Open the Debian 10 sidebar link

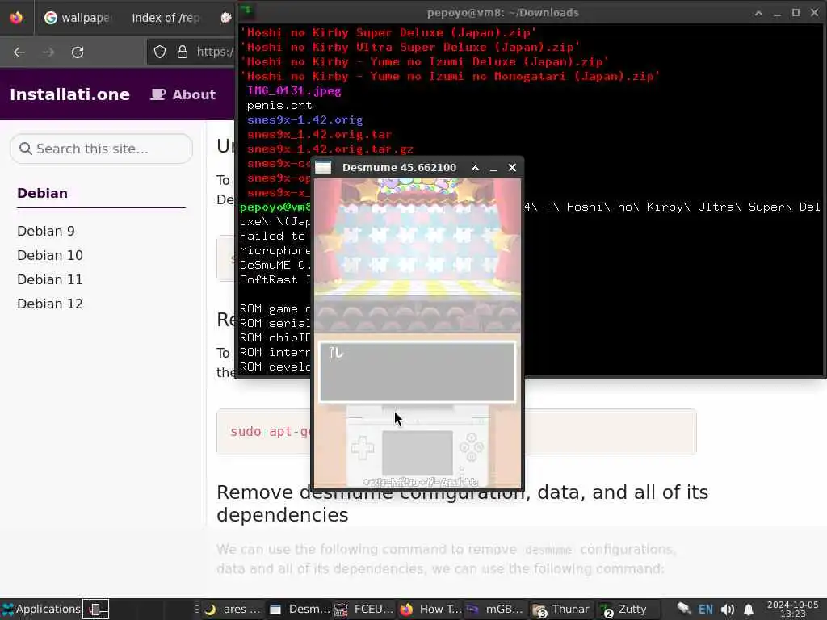click(50, 255)
